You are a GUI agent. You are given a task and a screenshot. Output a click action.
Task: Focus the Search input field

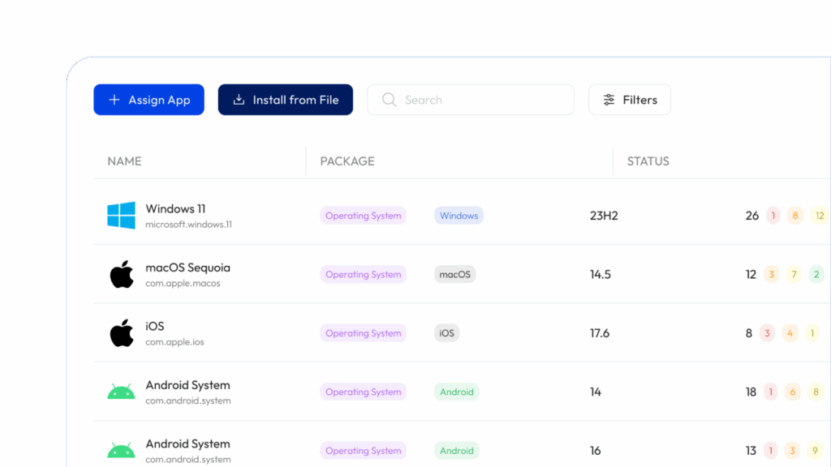pos(479,100)
